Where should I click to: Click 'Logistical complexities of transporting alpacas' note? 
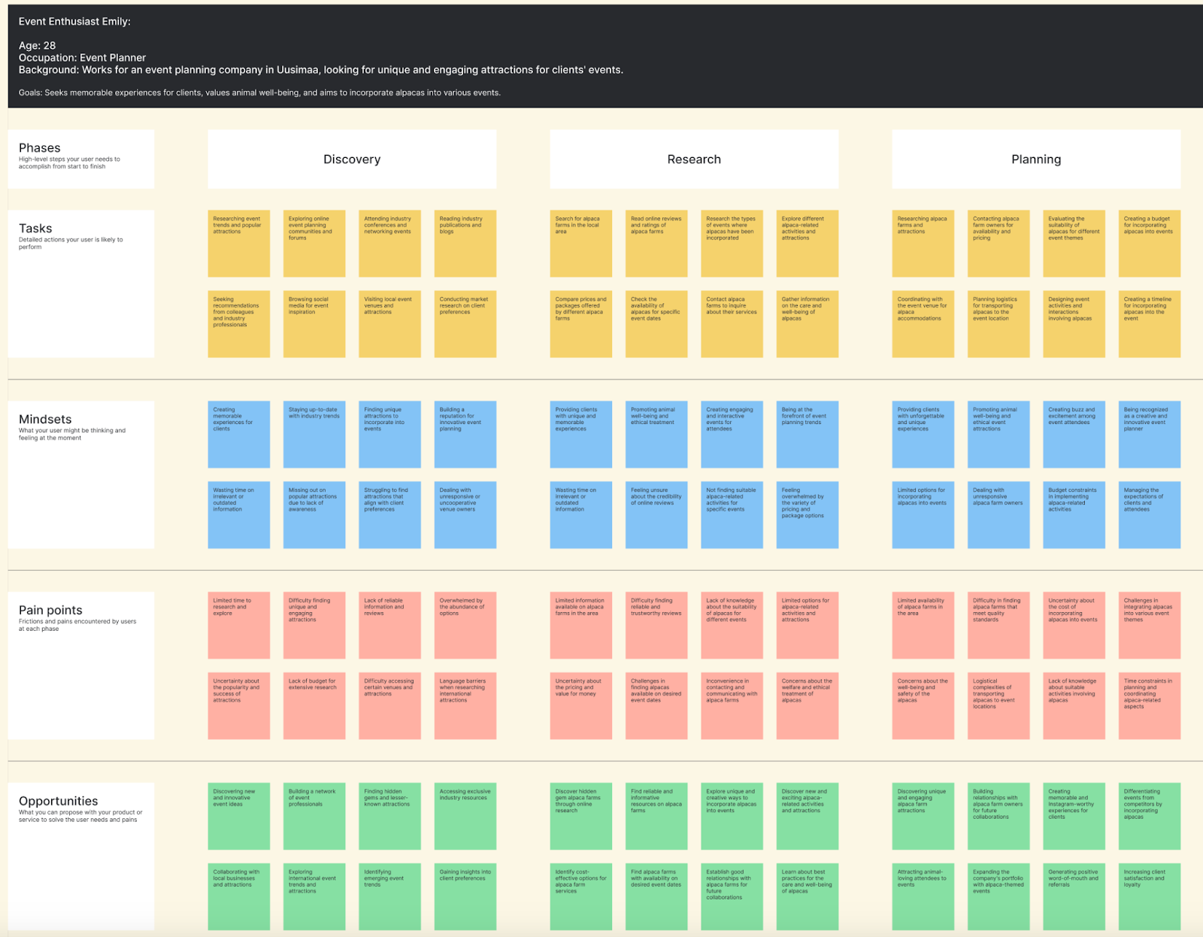pos(998,705)
